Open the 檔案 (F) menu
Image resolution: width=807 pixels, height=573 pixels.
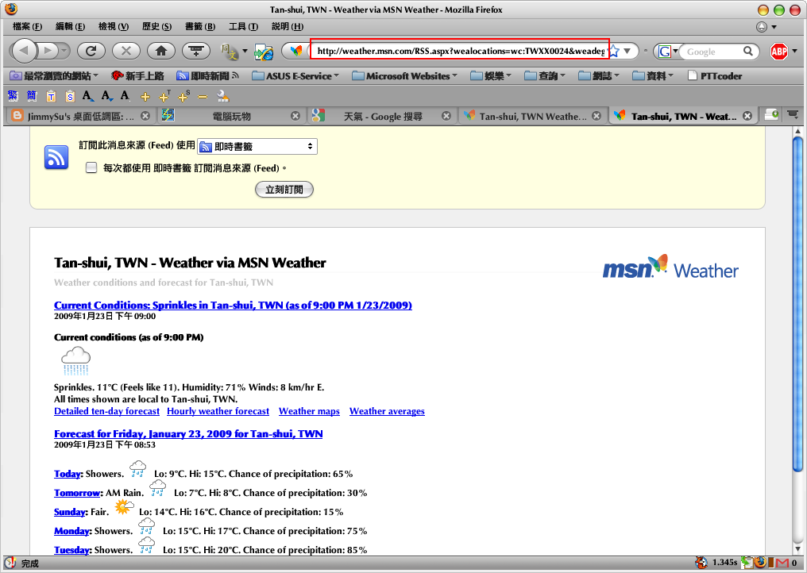point(27,26)
